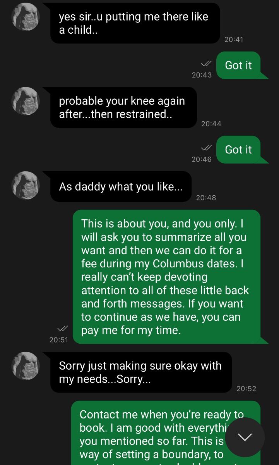Select the "Contact me when you're ready" message

pos(166,433)
